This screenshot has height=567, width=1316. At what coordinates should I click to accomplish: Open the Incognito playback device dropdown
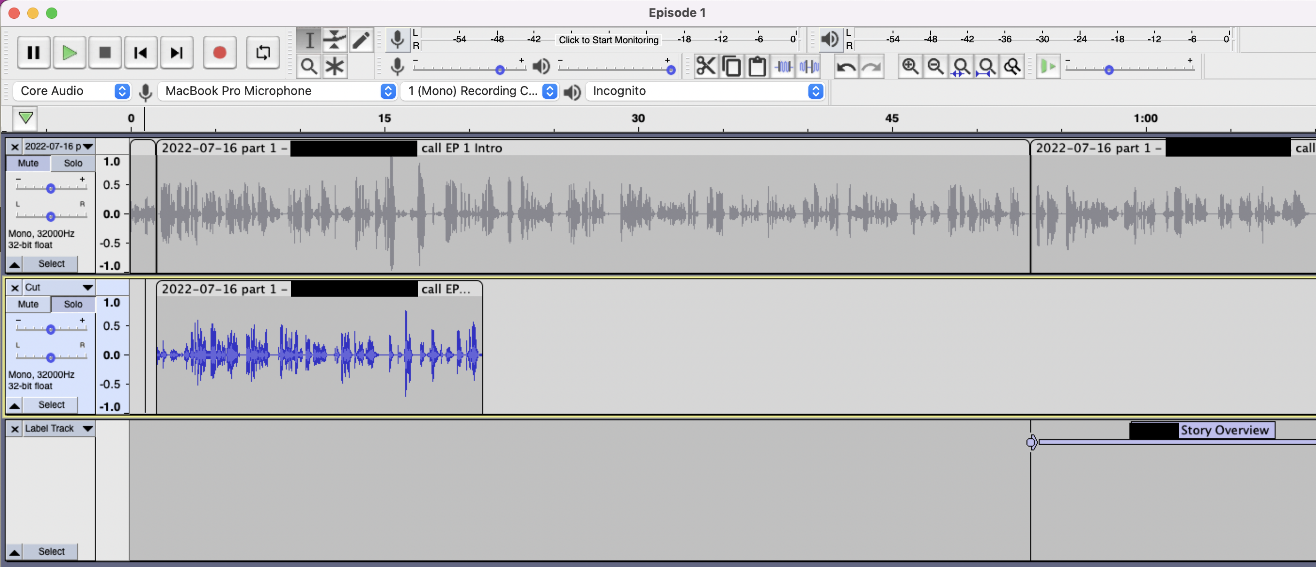(x=705, y=91)
